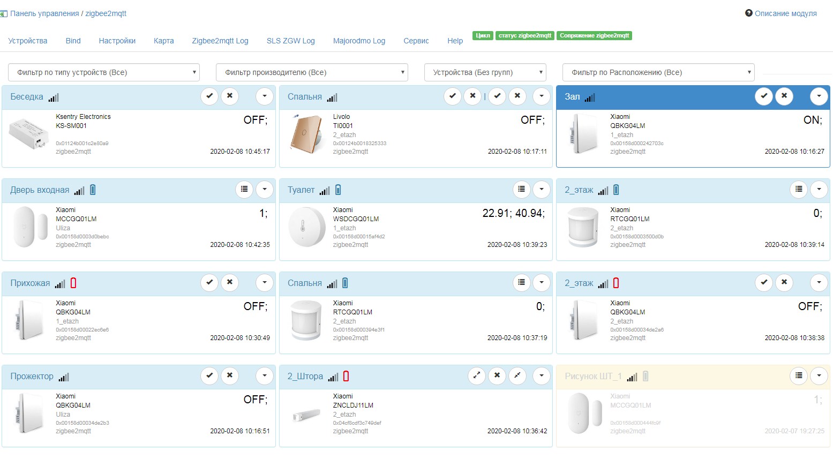Turn off the Зал switch with the X icon
833x459 pixels.
(x=784, y=96)
